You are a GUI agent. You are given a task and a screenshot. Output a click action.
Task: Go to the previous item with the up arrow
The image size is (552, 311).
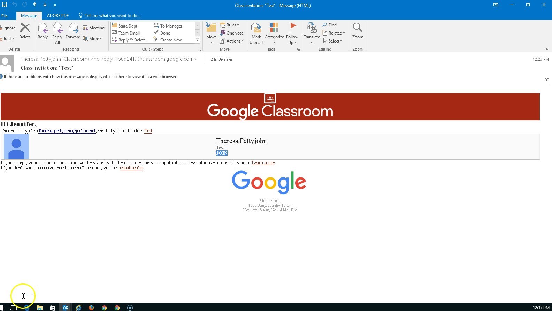tap(35, 5)
